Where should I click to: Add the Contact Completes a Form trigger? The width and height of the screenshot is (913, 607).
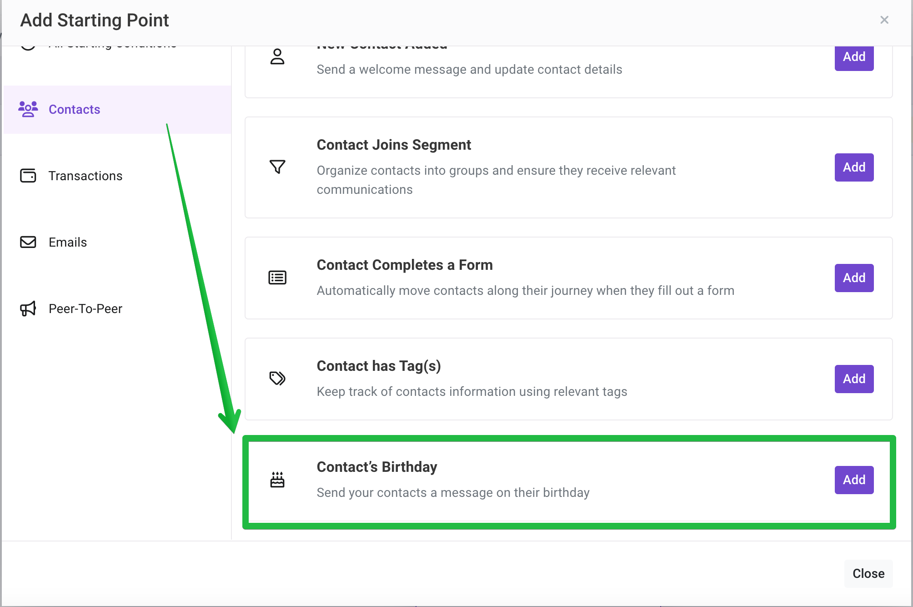tap(854, 278)
